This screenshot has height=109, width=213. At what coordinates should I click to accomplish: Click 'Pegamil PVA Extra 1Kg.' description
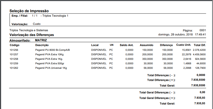(x=49, y=59)
